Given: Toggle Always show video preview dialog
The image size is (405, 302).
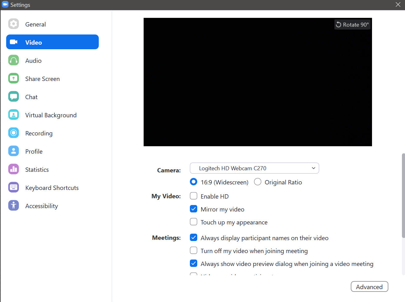Looking at the screenshot, I should click(194, 263).
